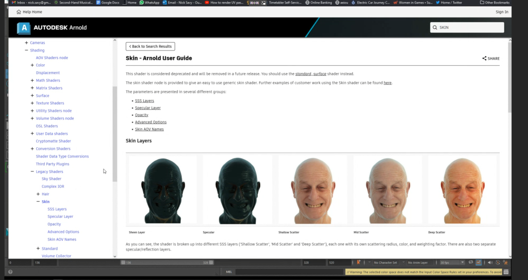Open the aeiou bookmark

click(341, 3)
